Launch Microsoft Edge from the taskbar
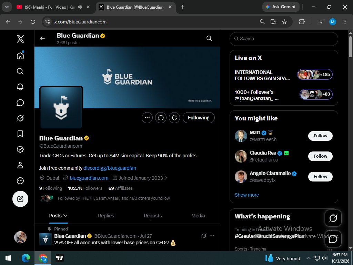 point(26,258)
